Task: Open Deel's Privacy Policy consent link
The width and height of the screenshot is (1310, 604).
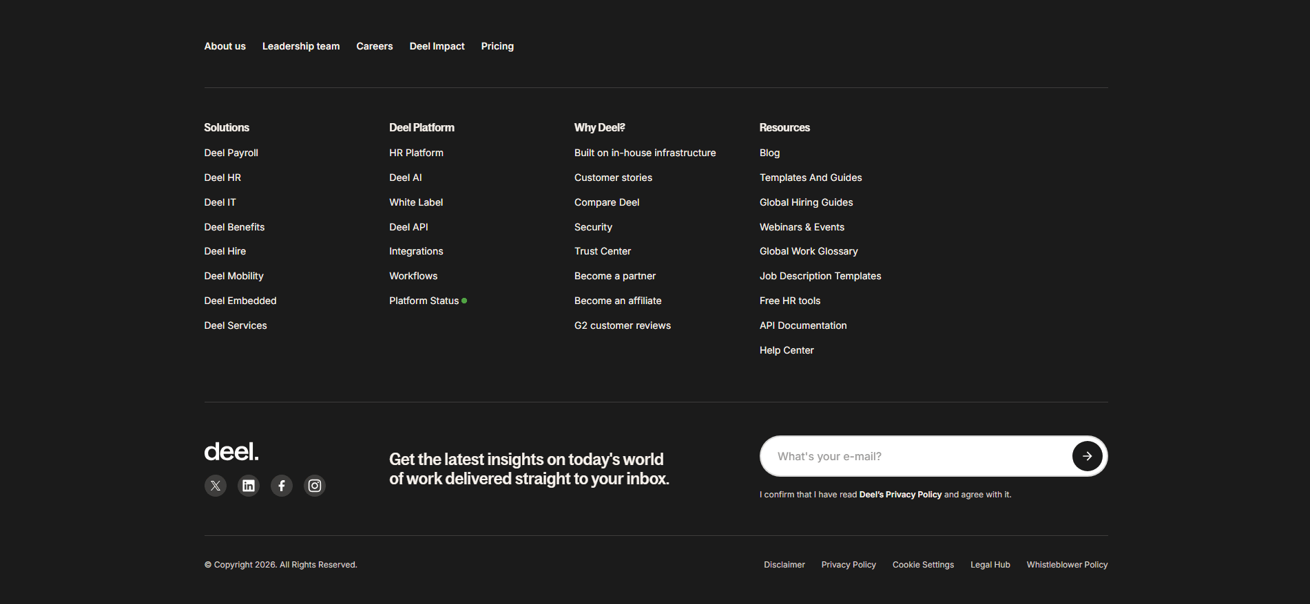Action: 900,495
